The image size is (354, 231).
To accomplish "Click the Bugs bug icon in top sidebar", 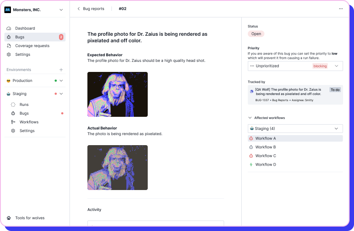I will click(x=9, y=37).
